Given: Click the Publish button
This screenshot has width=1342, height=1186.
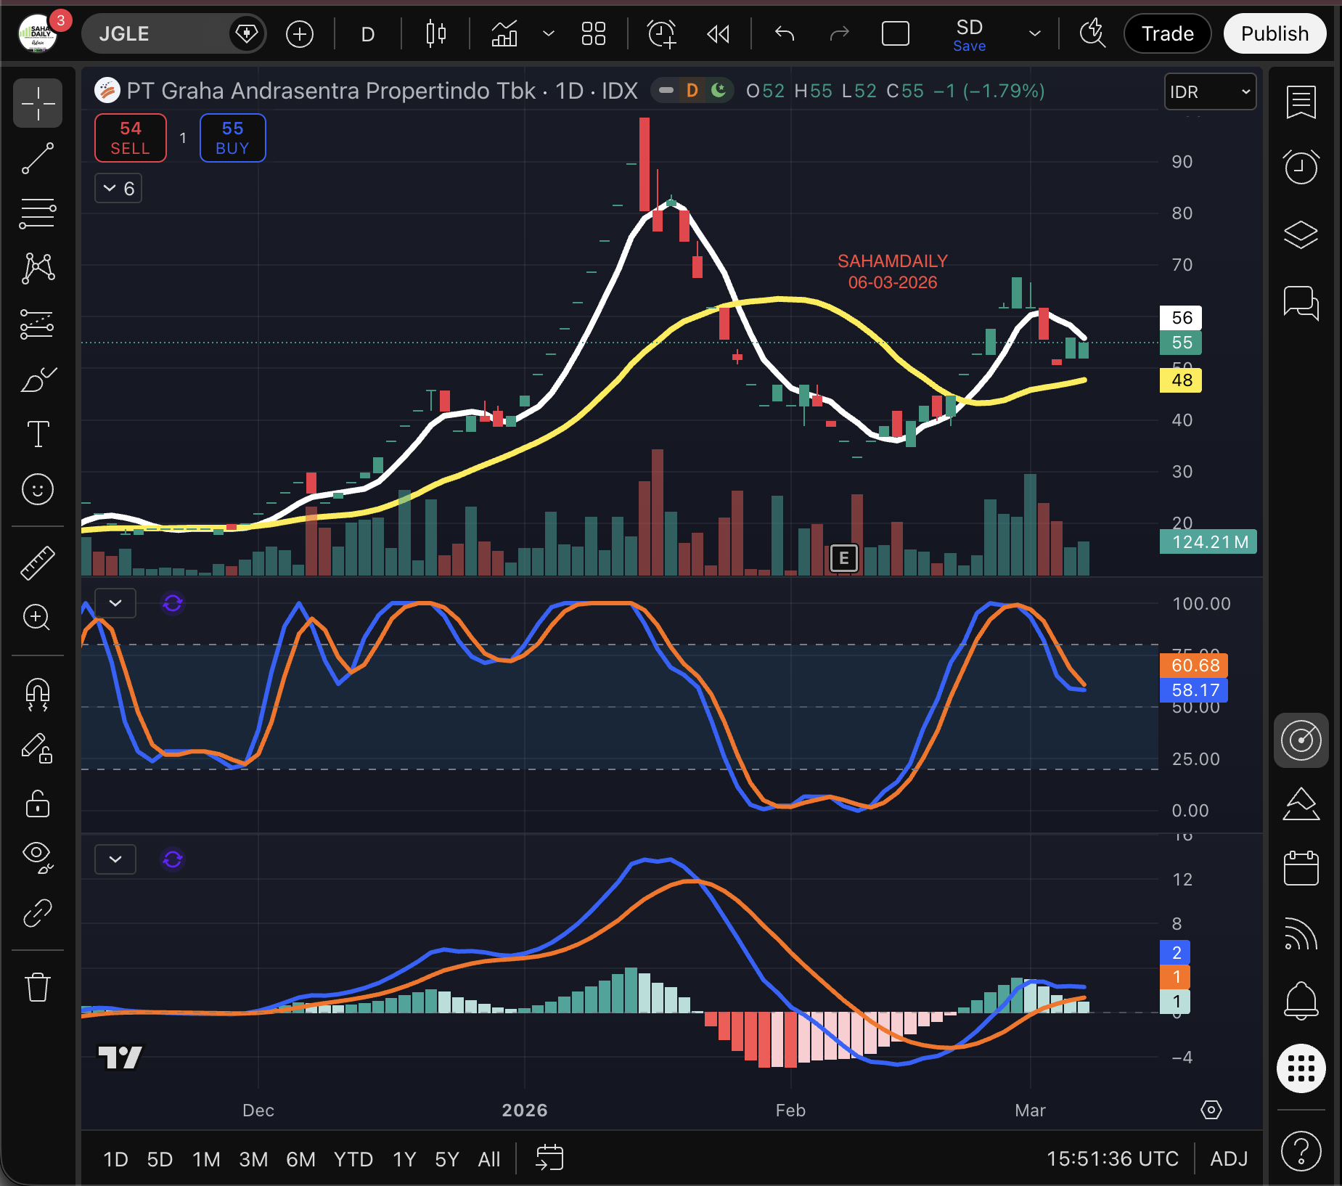Looking at the screenshot, I should [x=1275, y=34].
